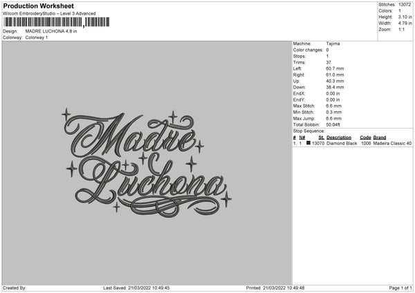Click the Page 1 of 1 indicator
This screenshot has height=293, width=415.
click(400, 288)
